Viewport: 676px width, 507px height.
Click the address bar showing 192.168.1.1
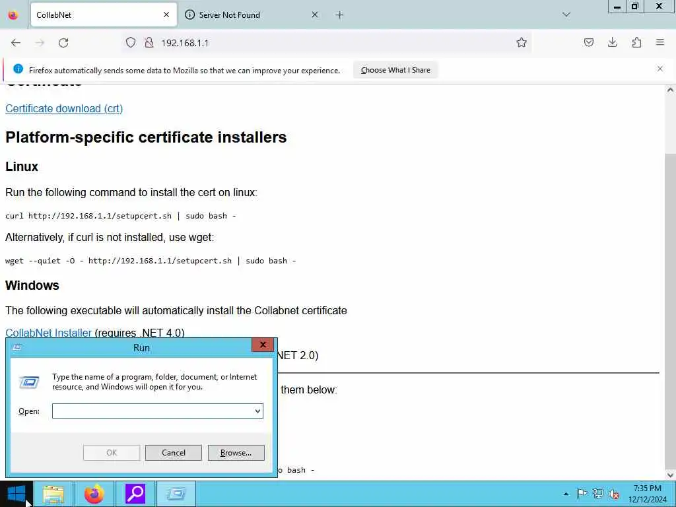coord(327,43)
